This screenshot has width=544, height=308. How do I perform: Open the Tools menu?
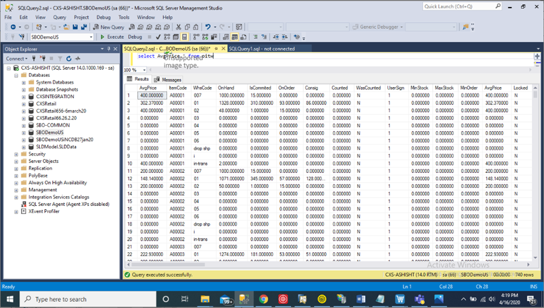[124, 17]
